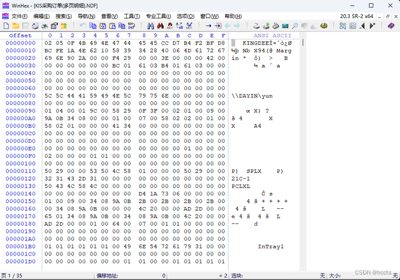Image resolution: width=400 pixels, height=280 pixels.
Task: Click the greyed-out Save floppy icon
Action: pos(25,26)
